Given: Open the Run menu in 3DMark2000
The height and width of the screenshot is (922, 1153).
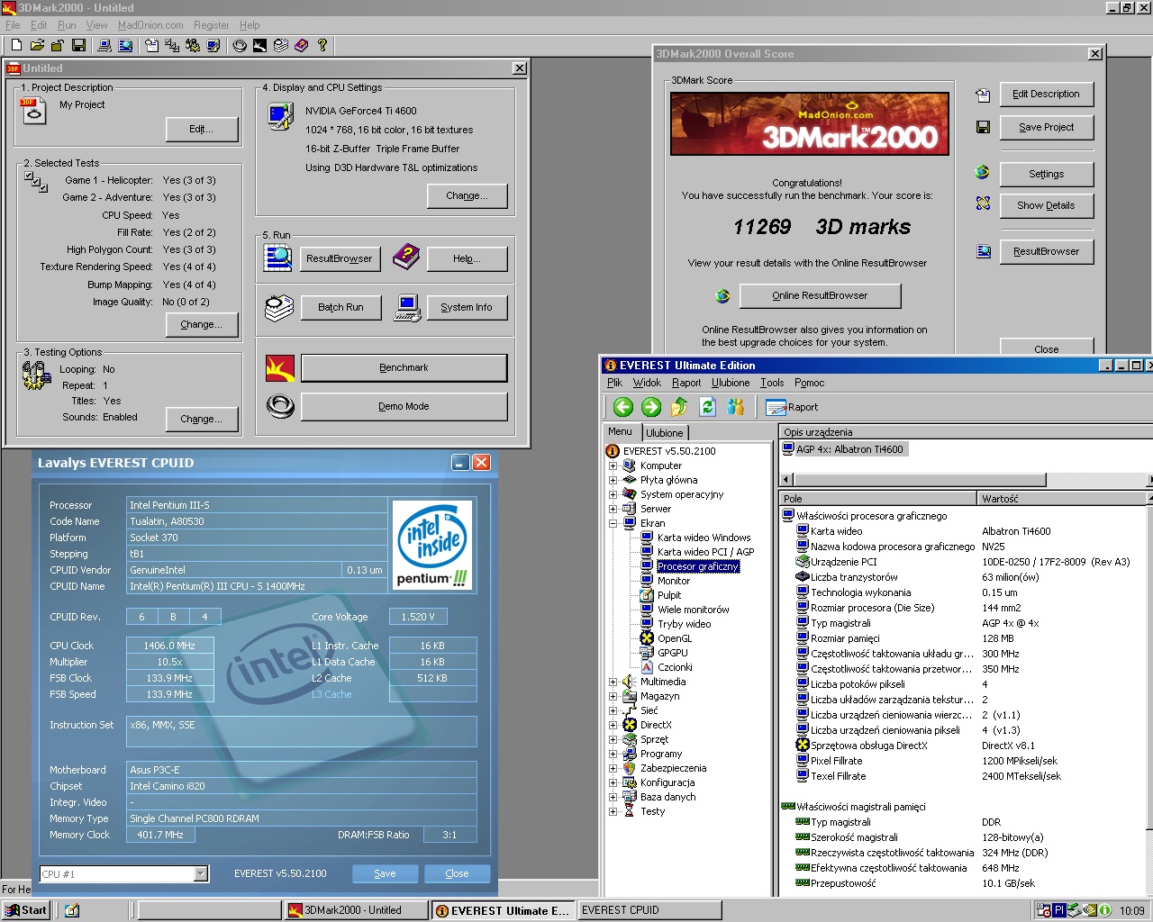Looking at the screenshot, I should (x=67, y=25).
